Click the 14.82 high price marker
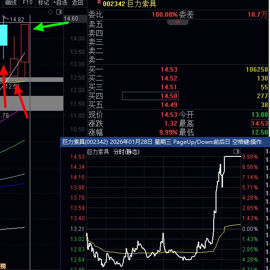This screenshot has height=270, width=270. click(17, 20)
